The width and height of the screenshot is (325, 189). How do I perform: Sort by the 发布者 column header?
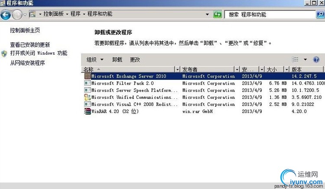point(208,69)
